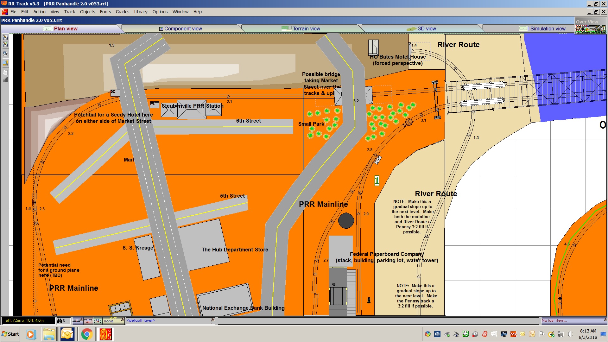Open the Library menu
The image size is (608, 342).
coord(141,12)
